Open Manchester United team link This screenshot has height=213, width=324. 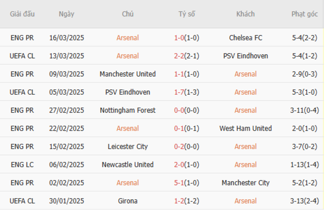(128, 74)
